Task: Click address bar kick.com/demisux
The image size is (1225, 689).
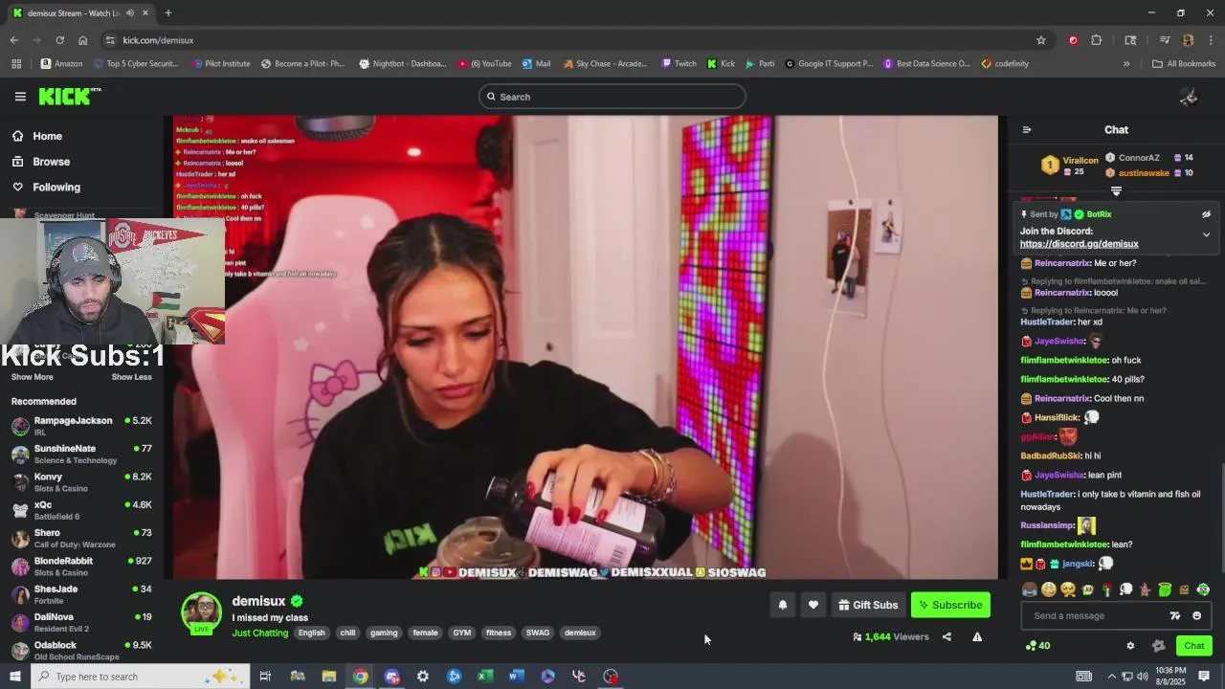Action: [158, 40]
